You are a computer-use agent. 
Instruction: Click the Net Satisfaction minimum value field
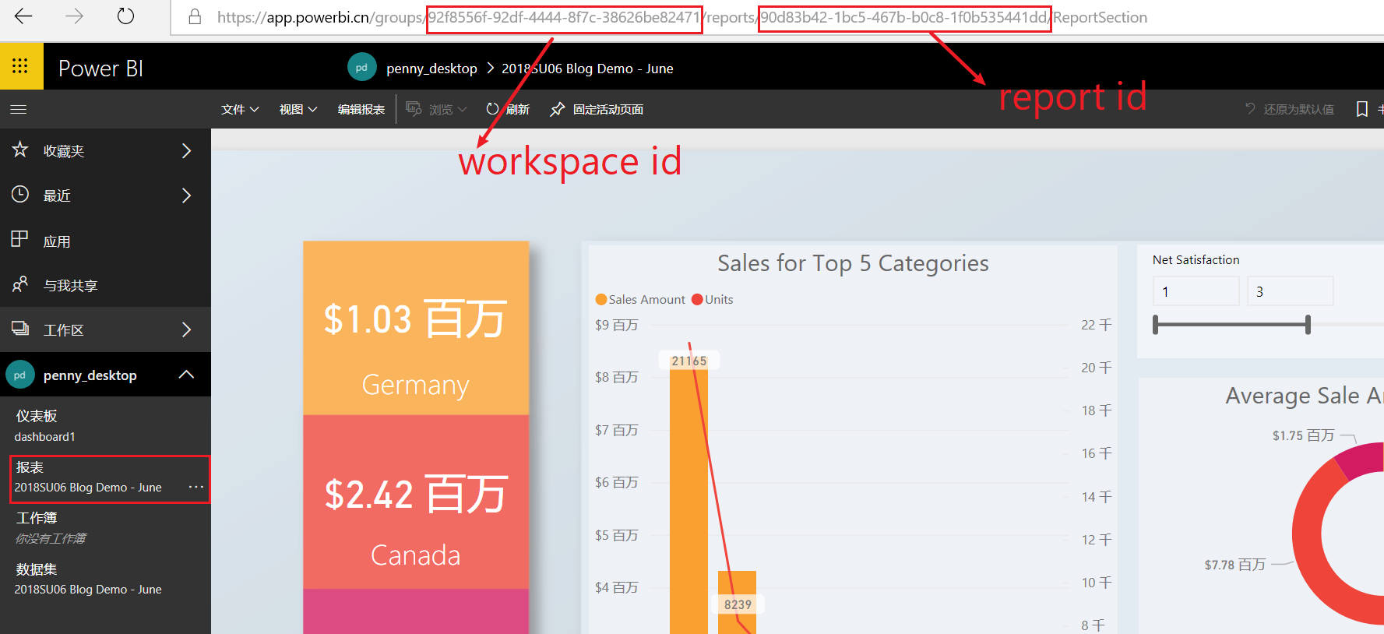[1195, 291]
